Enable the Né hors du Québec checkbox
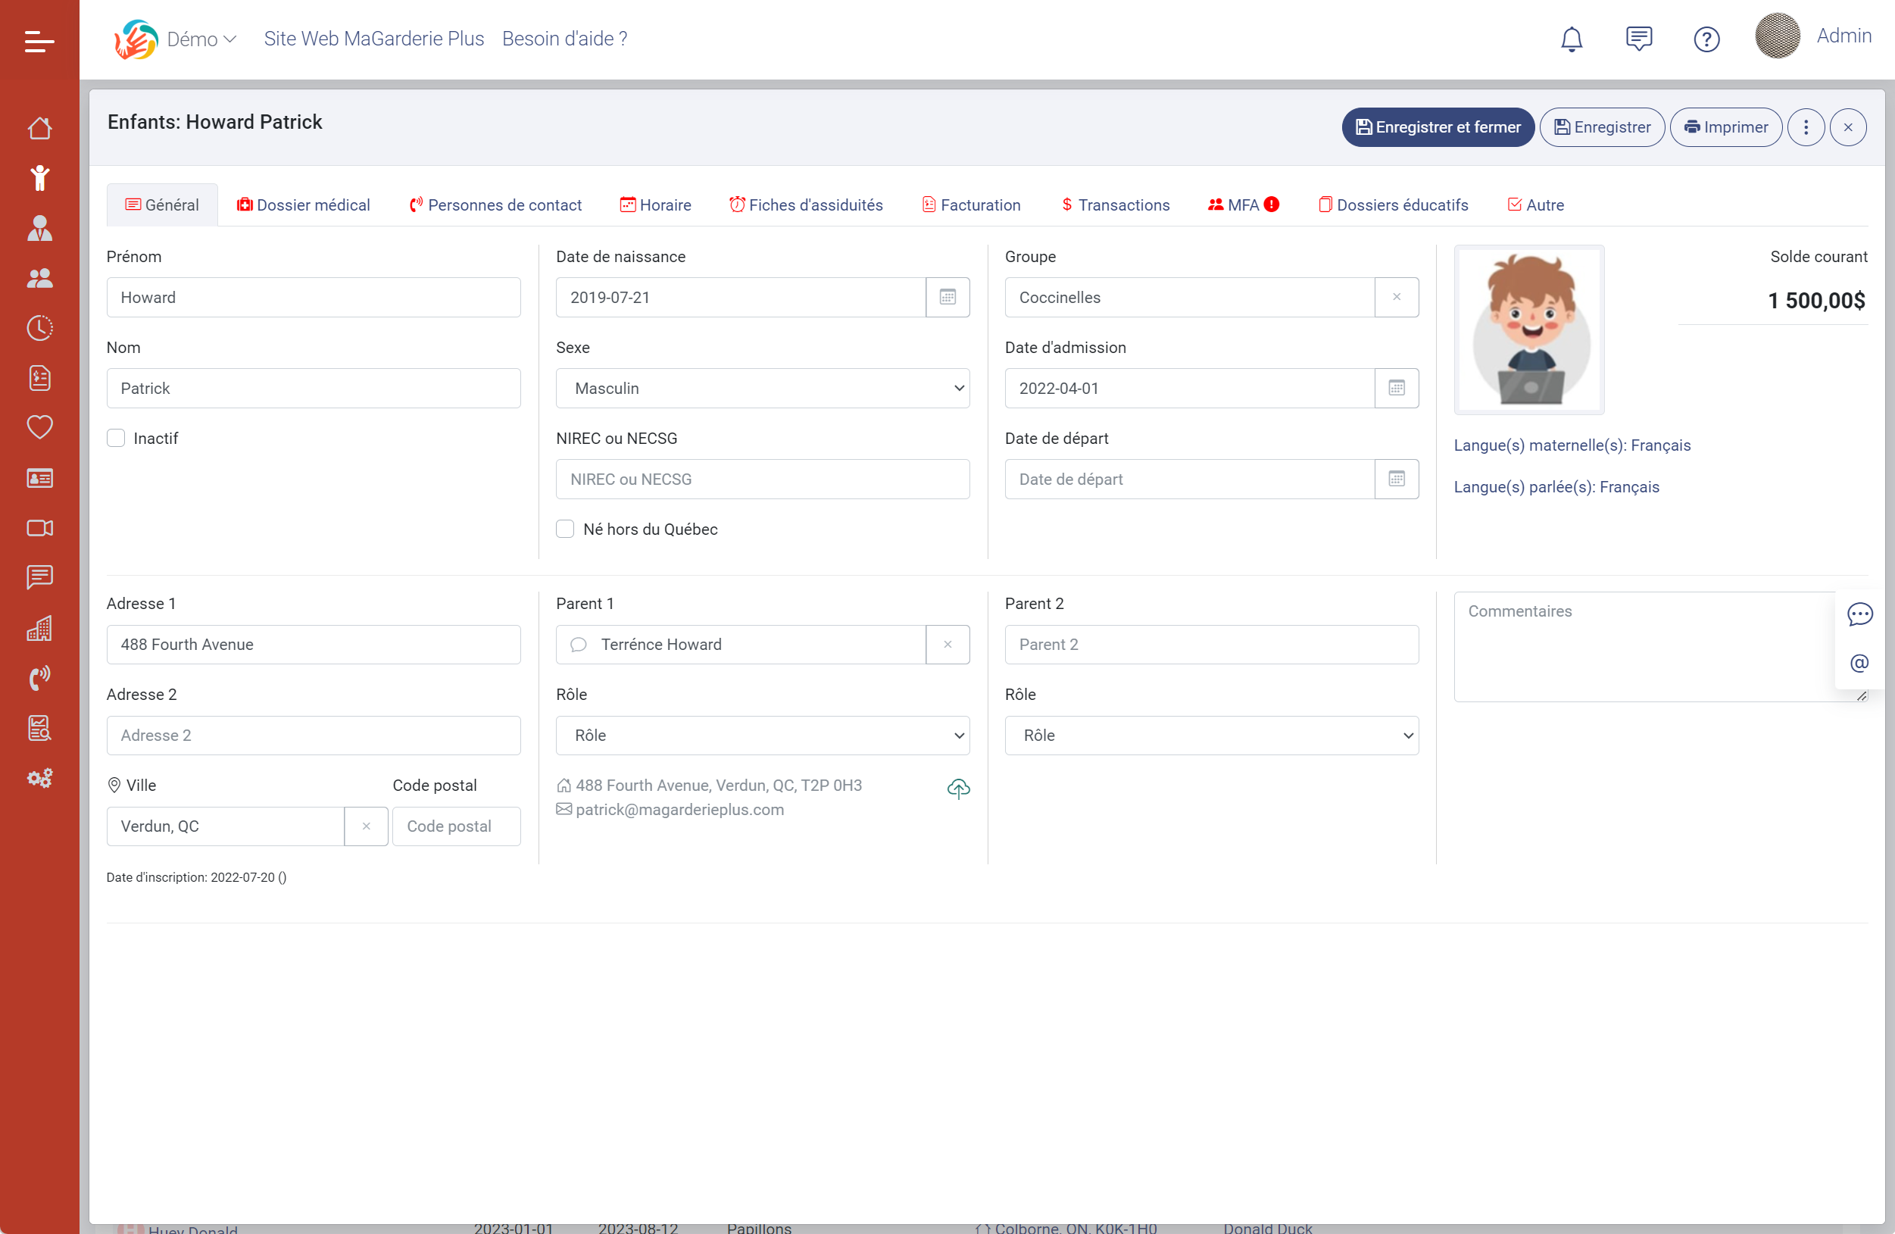The height and width of the screenshot is (1234, 1895). (x=565, y=529)
